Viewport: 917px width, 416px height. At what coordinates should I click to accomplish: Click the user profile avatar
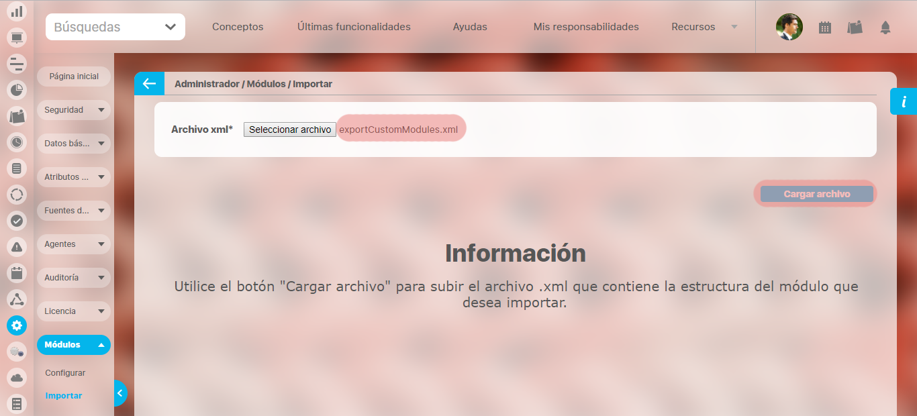tap(789, 28)
